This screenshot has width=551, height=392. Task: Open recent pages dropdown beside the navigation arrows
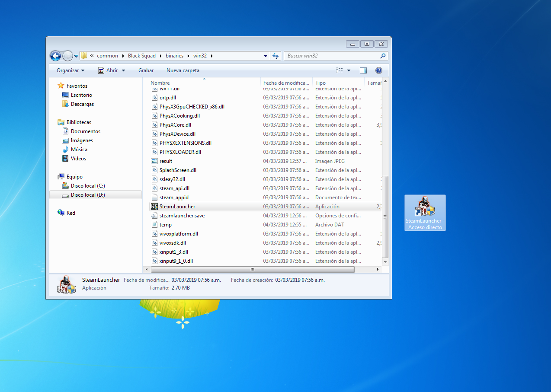(x=76, y=56)
